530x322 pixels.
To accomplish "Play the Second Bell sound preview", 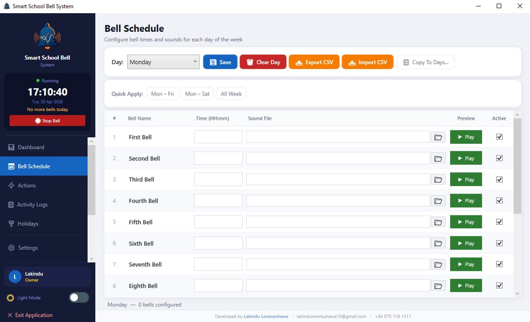I will pos(466,158).
